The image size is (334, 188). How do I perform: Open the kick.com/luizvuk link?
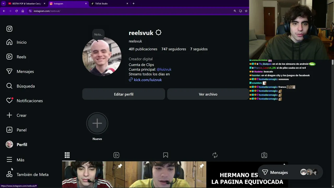[x=148, y=80]
